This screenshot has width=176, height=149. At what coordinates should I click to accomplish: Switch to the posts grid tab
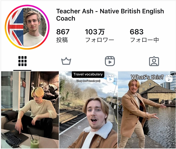pyautogui.click(x=23, y=61)
